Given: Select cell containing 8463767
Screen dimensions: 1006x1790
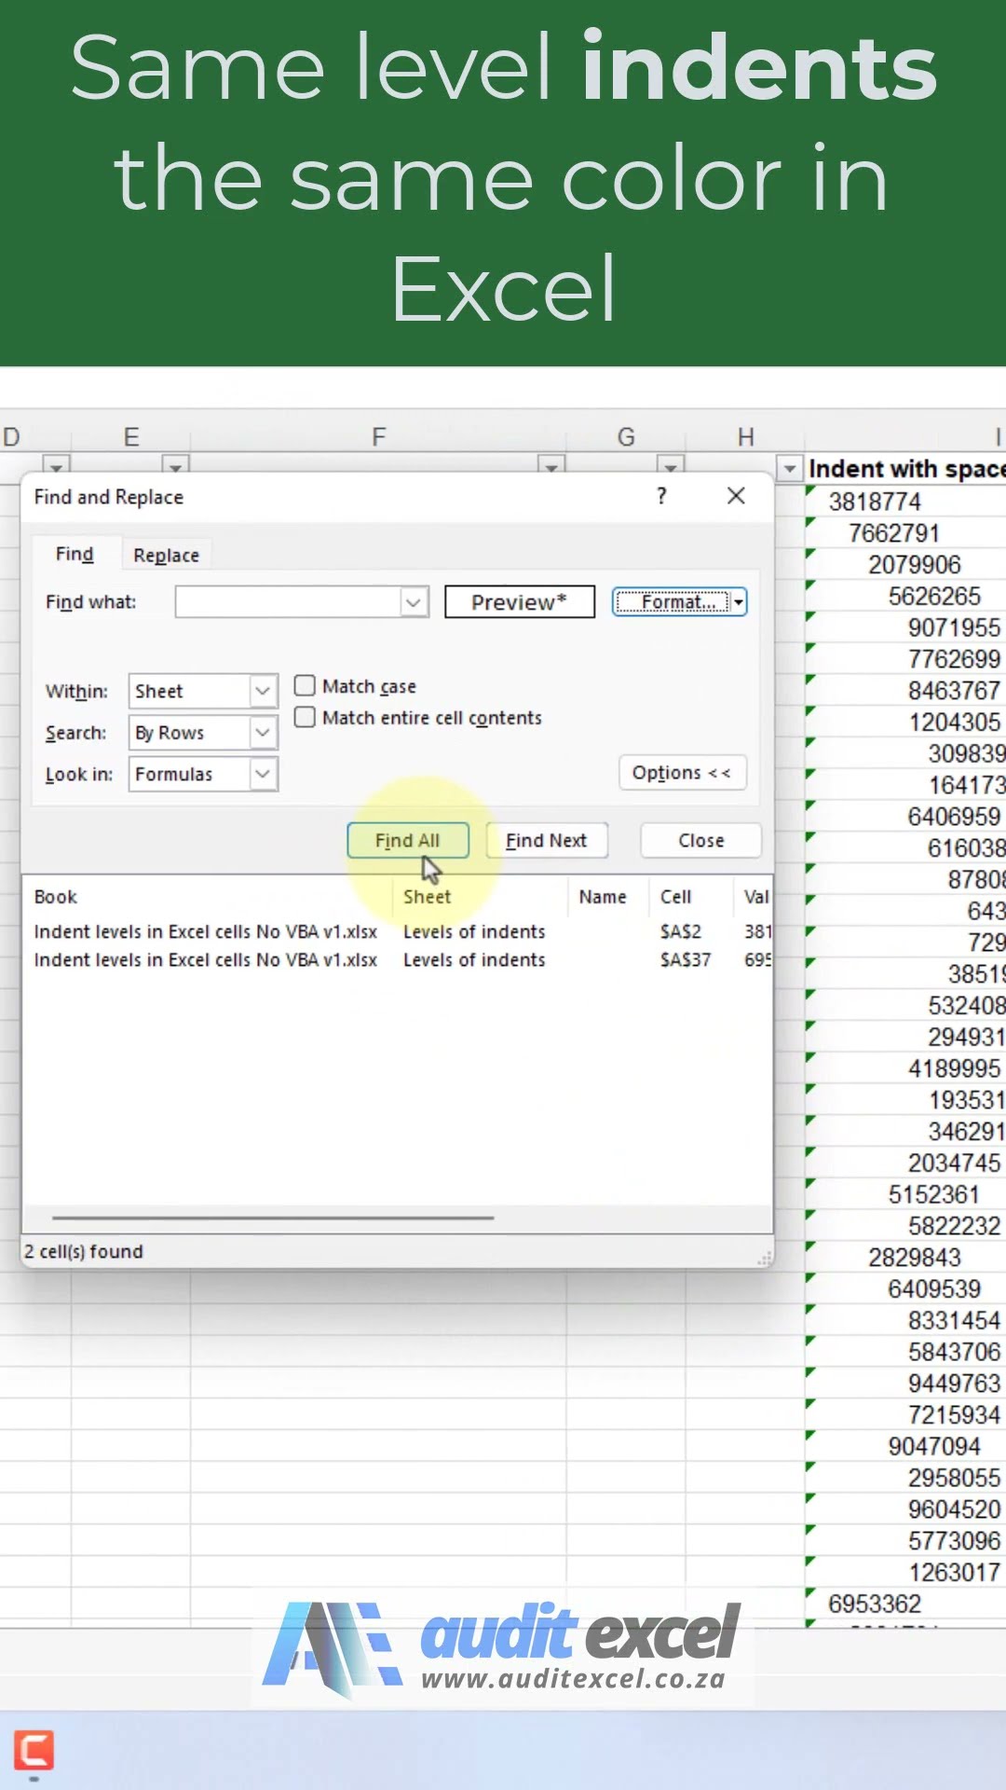Looking at the screenshot, I should [905, 691].
